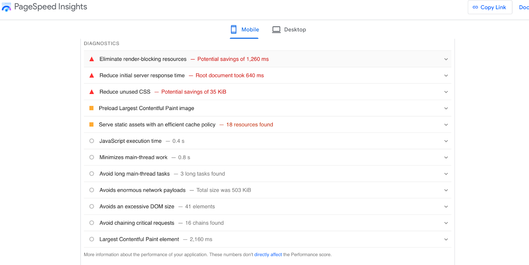Click '0.4 s' JavaScript execution value
The width and height of the screenshot is (529, 265).
[x=178, y=141]
